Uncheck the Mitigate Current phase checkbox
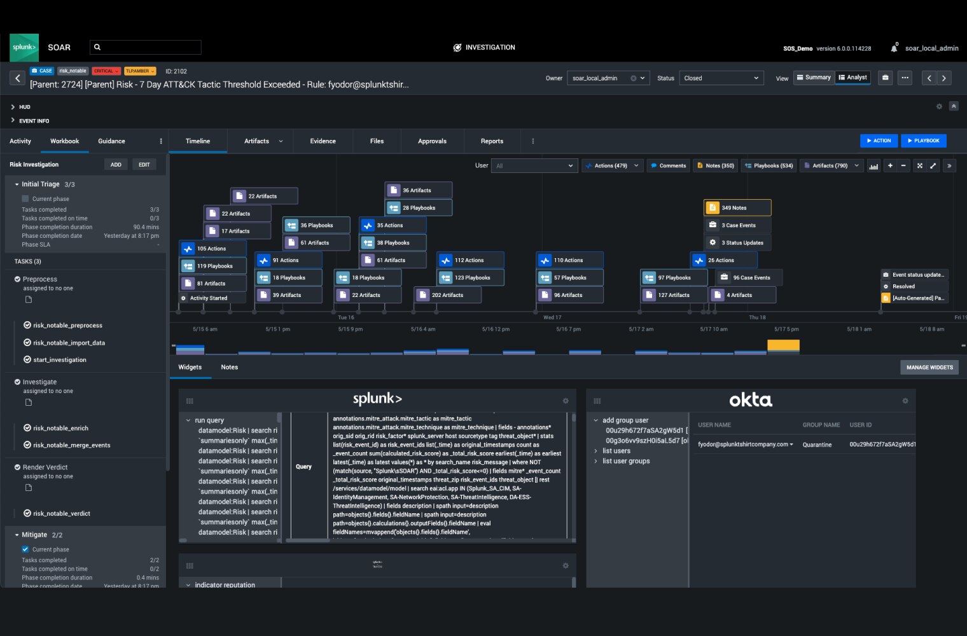Screen dimensions: 967x636 (25, 550)
